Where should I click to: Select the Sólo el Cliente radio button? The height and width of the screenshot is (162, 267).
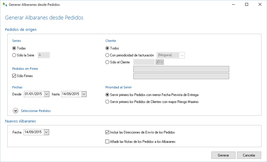click(x=107, y=62)
